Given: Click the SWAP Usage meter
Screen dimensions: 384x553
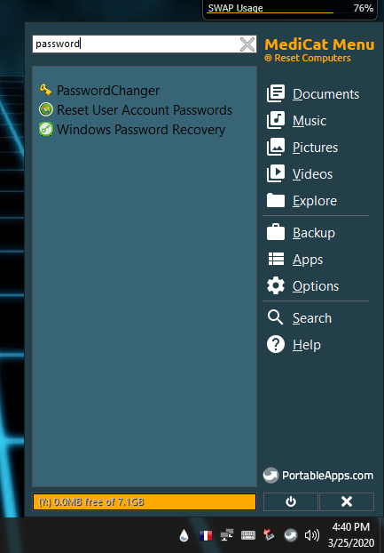Looking at the screenshot, I should 291,9.
